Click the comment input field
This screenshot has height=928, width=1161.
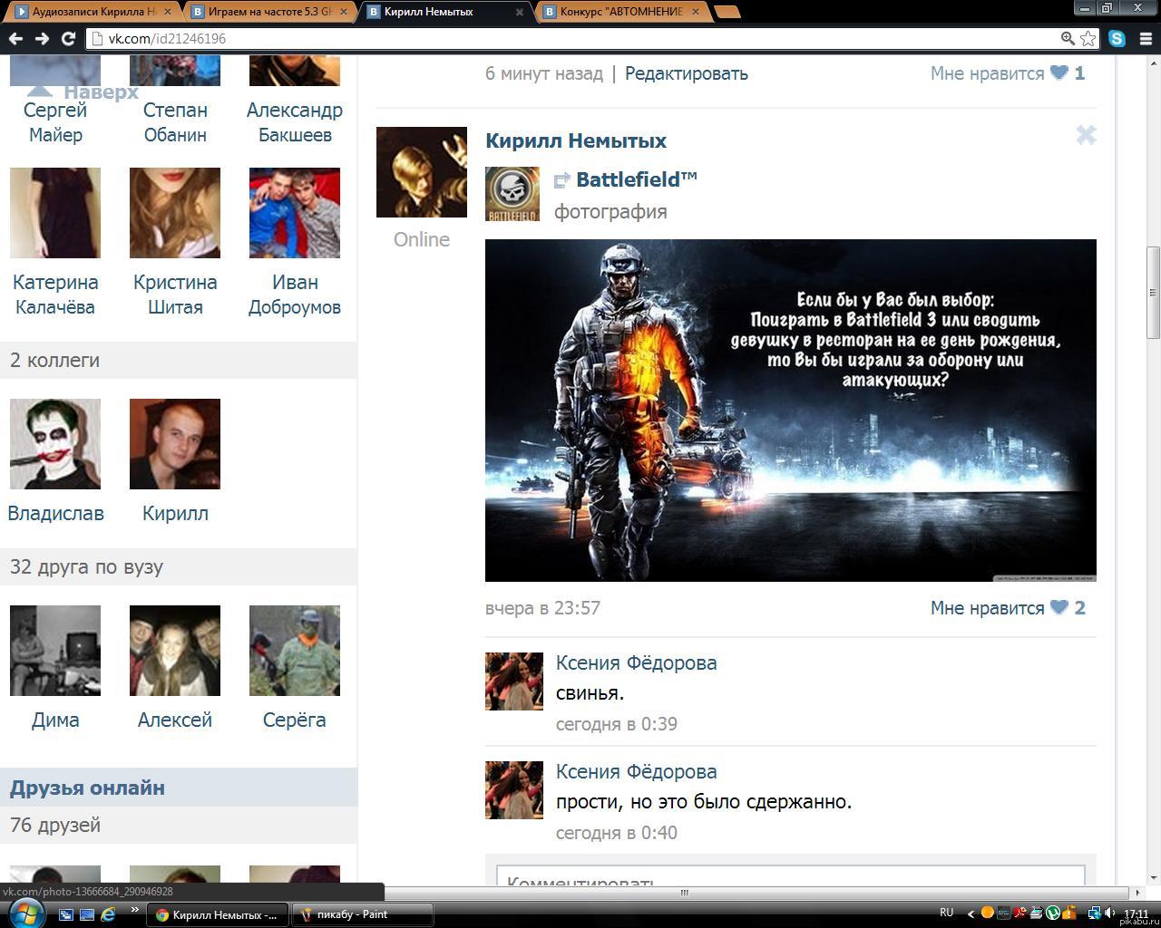(x=790, y=879)
